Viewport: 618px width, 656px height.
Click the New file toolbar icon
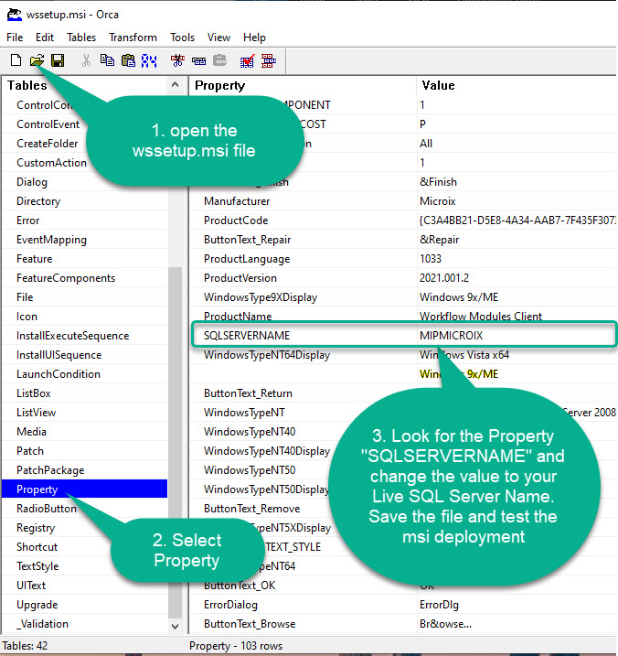coord(16,60)
